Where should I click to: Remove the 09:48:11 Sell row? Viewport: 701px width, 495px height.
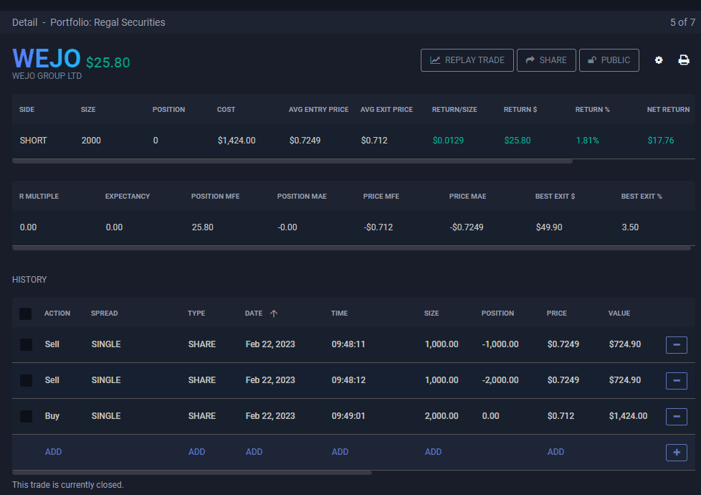click(676, 345)
